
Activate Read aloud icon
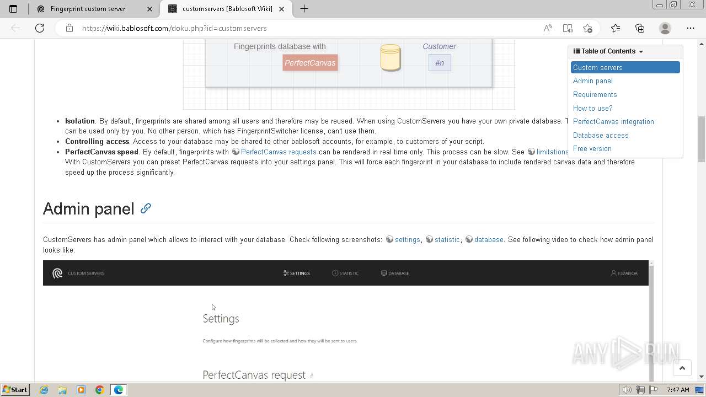(548, 28)
